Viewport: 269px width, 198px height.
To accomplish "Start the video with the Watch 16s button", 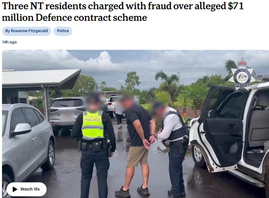I will point(27,189).
